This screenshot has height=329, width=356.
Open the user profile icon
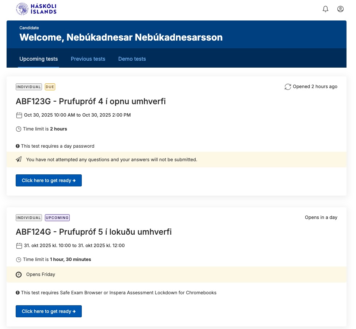340,9
